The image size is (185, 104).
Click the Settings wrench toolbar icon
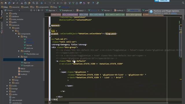88,3
